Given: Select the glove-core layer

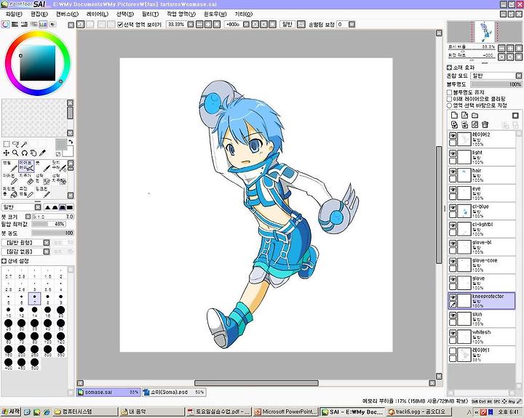Looking at the screenshot, I should click(x=482, y=265).
